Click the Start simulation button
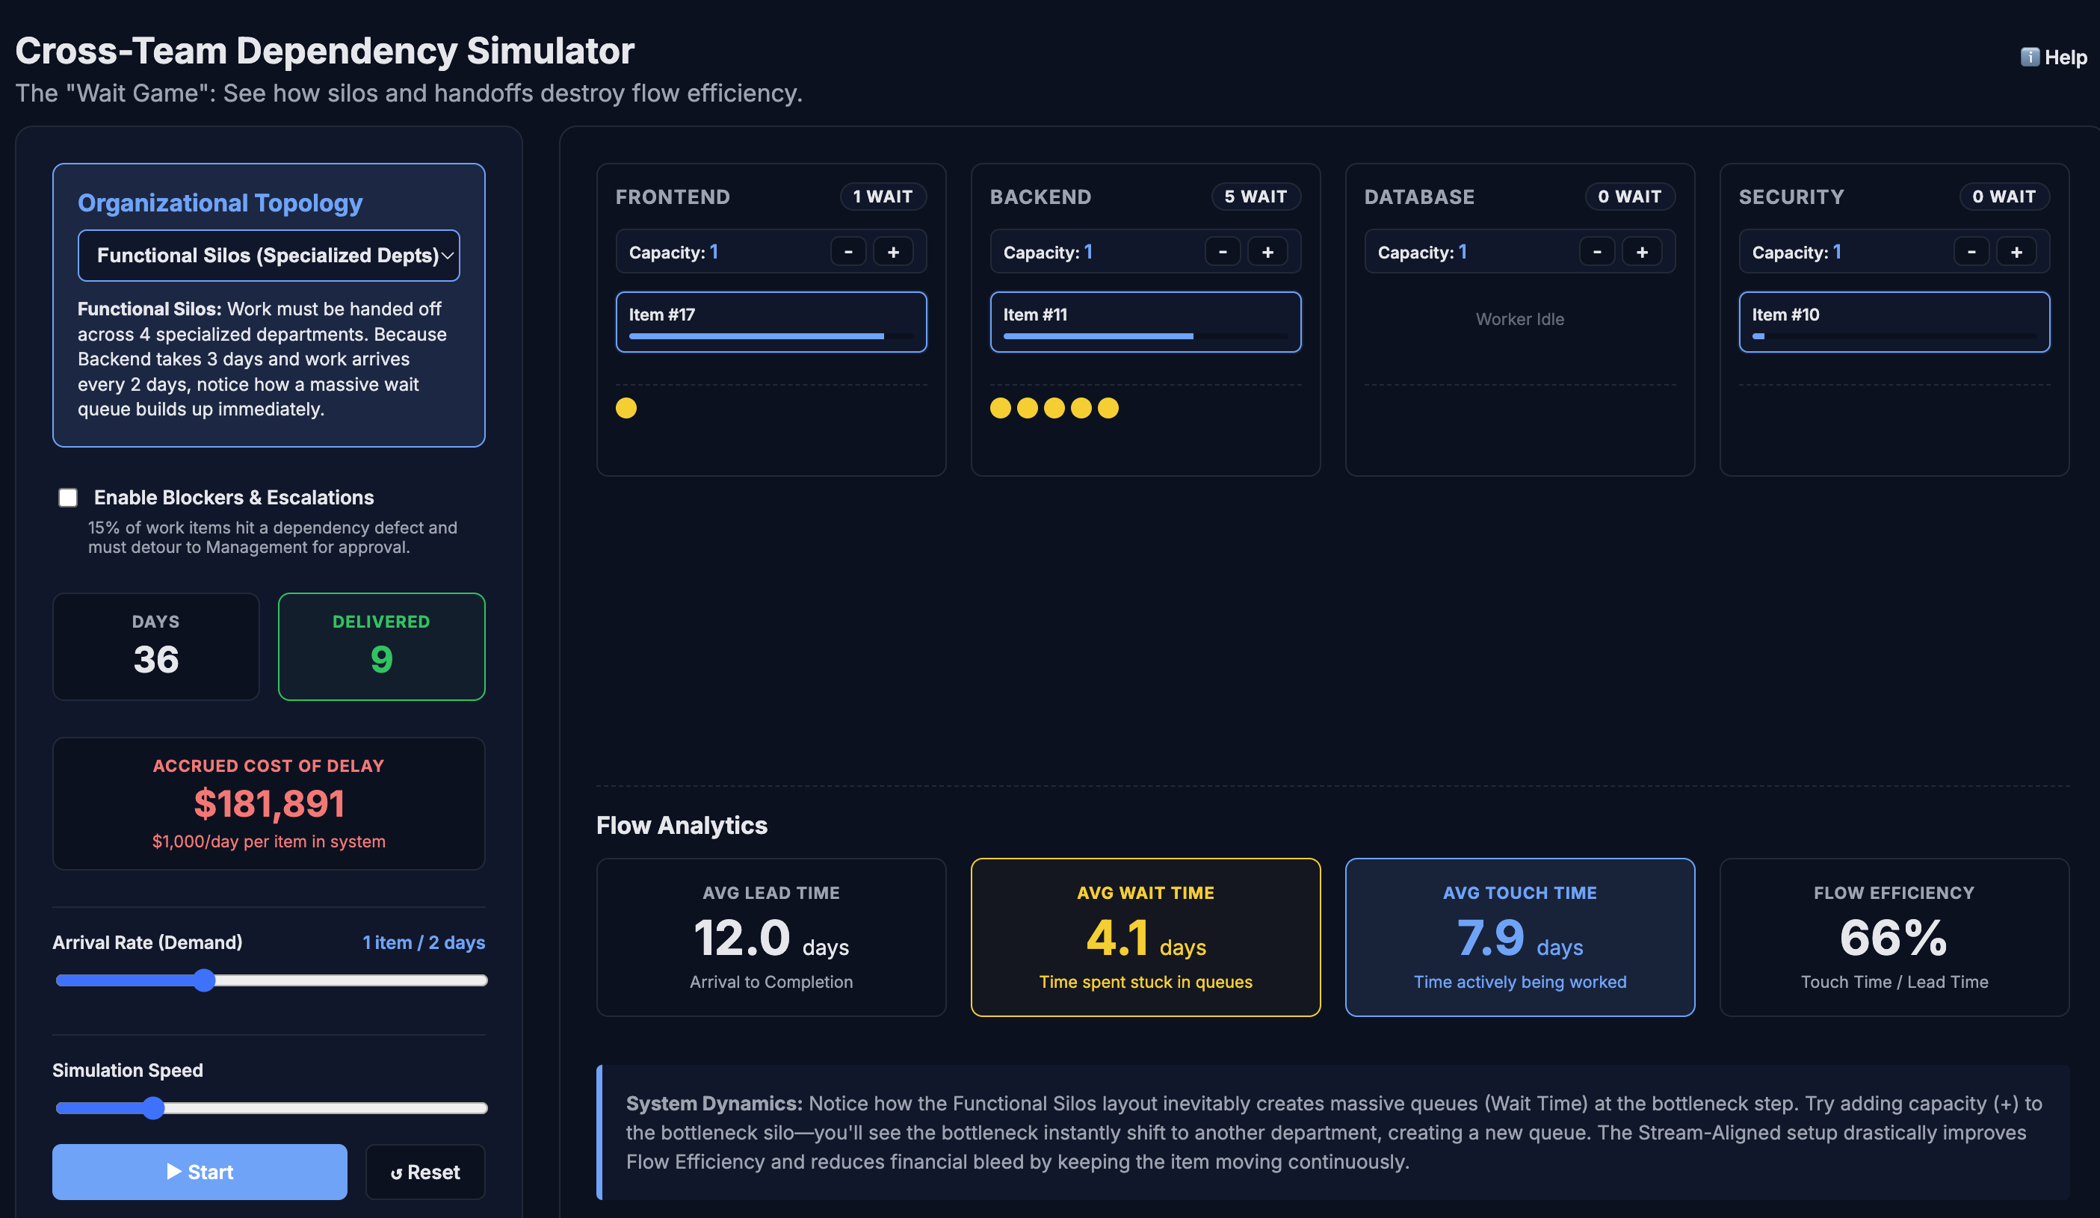This screenshot has height=1218, width=2100. coord(200,1172)
